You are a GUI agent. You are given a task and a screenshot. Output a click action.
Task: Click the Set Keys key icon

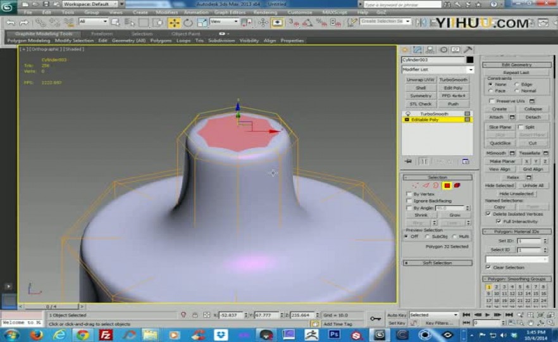point(375,319)
